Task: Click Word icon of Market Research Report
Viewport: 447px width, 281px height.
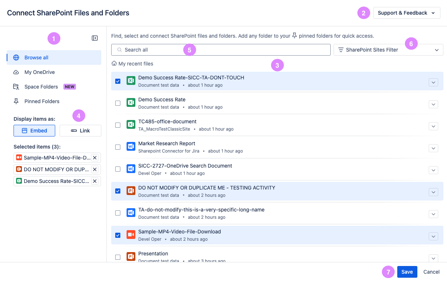Action: (x=131, y=147)
